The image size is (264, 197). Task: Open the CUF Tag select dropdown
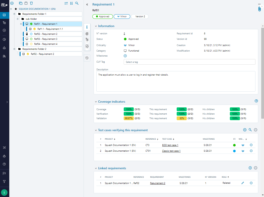(189, 62)
